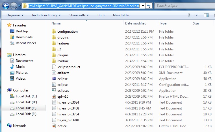Image resolution: width=215 pixels, height=132 pixels.
Task: Select the artifacts XML file icon
Action: click(x=54, y=73)
